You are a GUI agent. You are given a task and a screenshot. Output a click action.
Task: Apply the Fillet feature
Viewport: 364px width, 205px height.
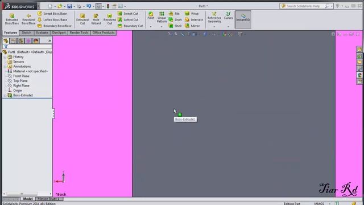[x=151, y=15]
